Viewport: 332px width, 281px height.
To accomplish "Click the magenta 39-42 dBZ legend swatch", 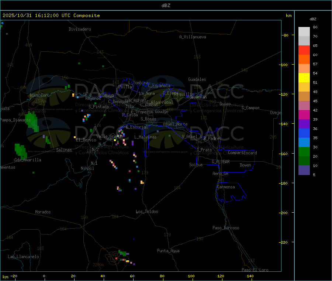I will (304, 114).
